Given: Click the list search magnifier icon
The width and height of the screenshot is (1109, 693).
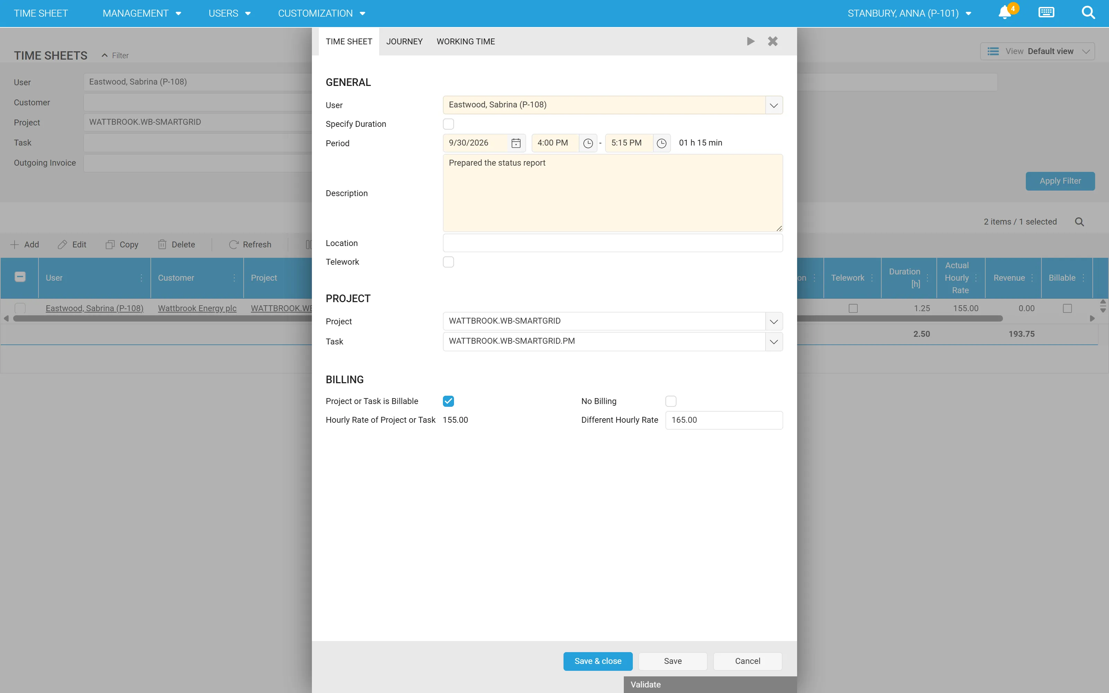Looking at the screenshot, I should [x=1079, y=222].
